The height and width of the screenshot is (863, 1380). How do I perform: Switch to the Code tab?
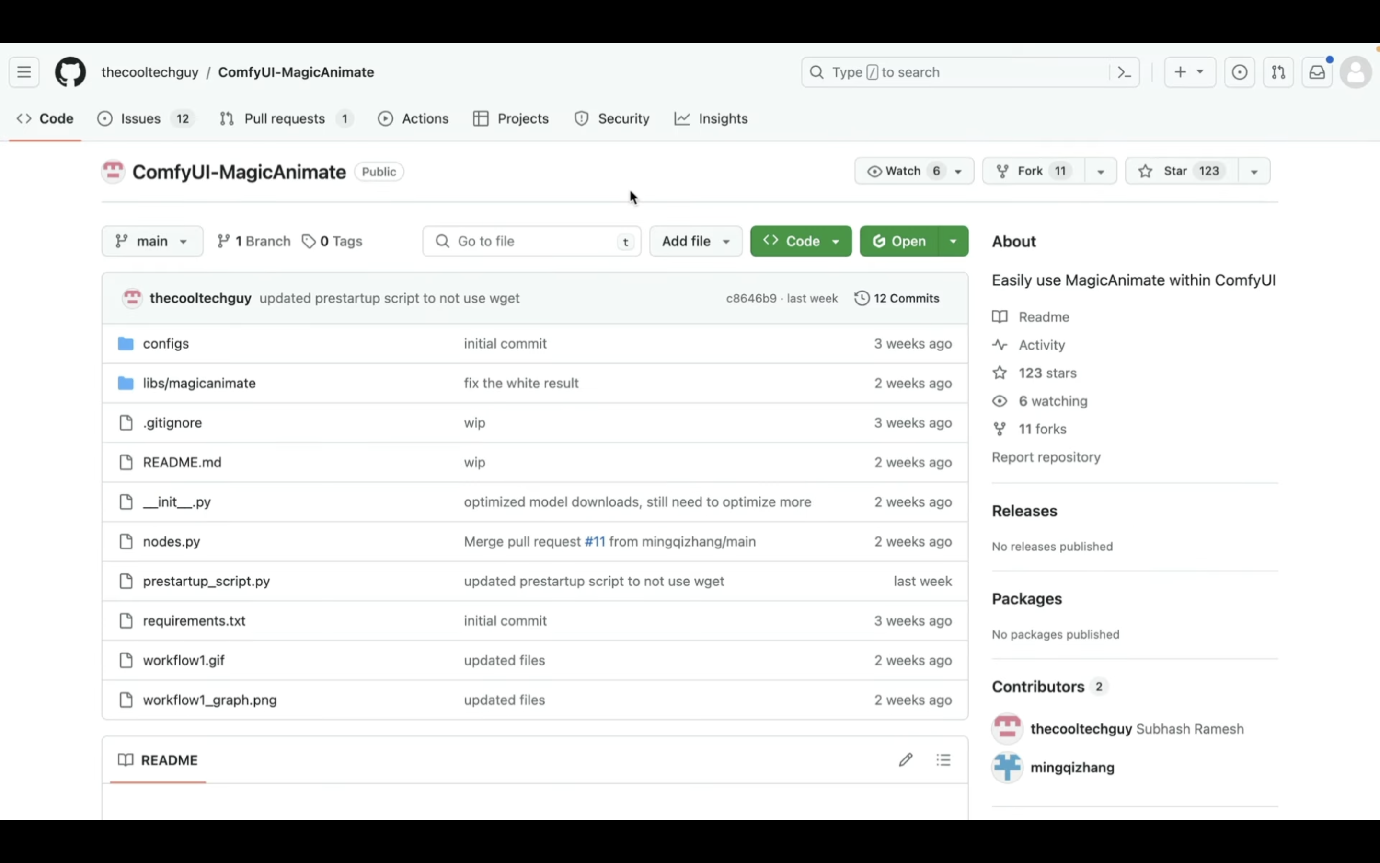click(x=45, y=119)
